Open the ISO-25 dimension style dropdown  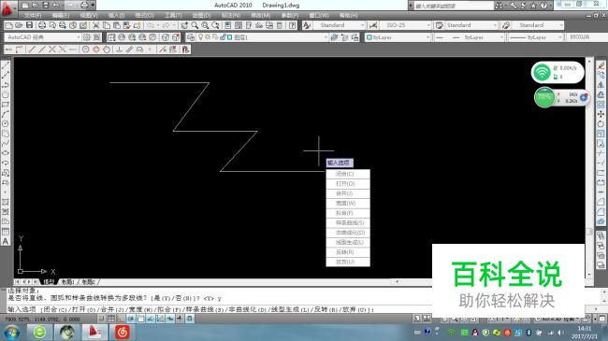405,25
